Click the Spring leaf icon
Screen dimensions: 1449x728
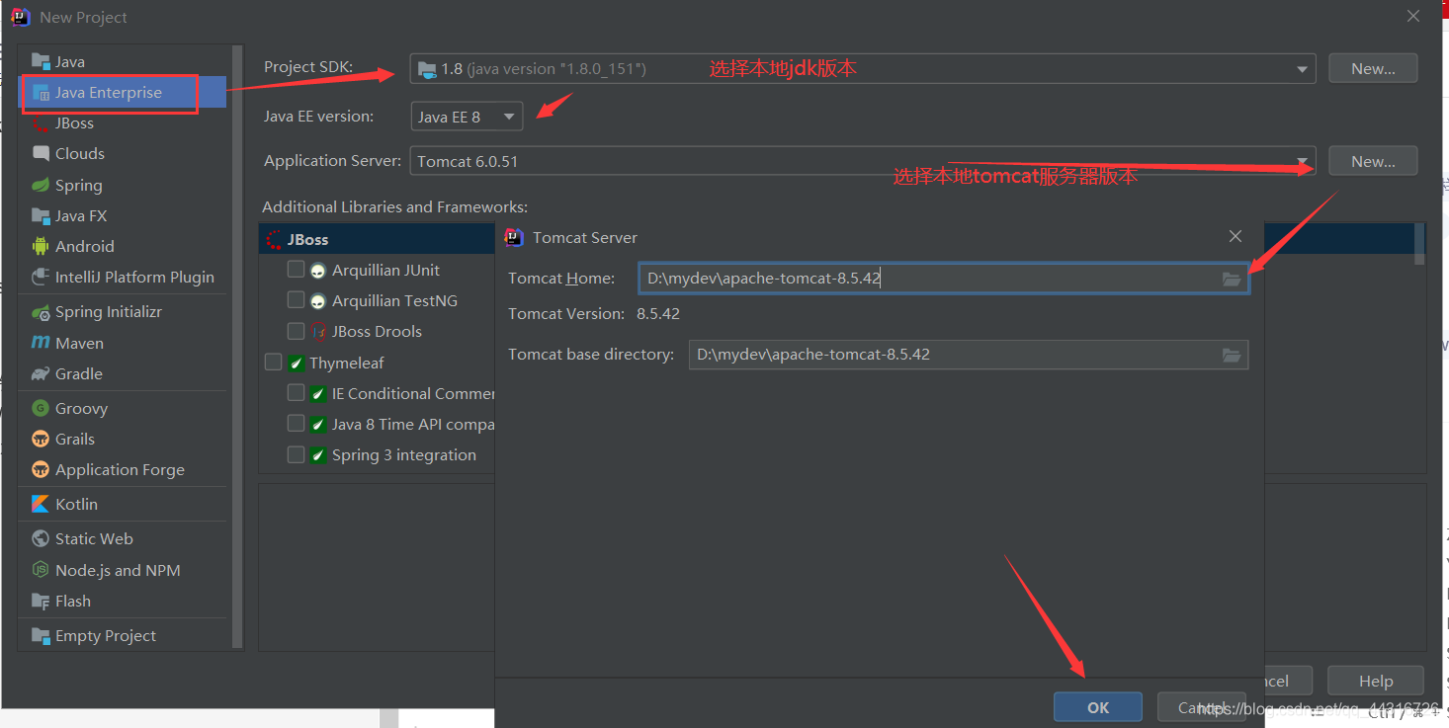(x=41, y=185)
